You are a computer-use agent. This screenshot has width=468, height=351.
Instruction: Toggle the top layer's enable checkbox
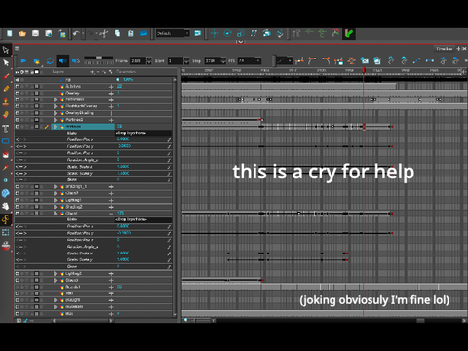pyautogui.click(x=18, y=80)
